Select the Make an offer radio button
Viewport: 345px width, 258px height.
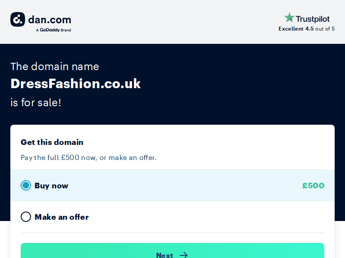pyautogui.click(x=26, y=217)
